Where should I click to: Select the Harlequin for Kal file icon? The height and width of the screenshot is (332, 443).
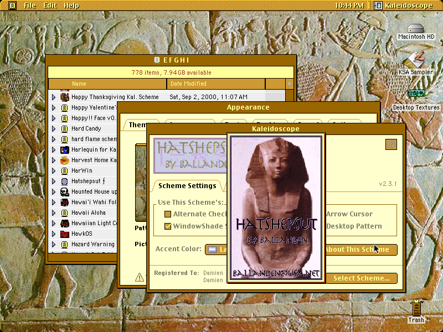coord(65,149)
